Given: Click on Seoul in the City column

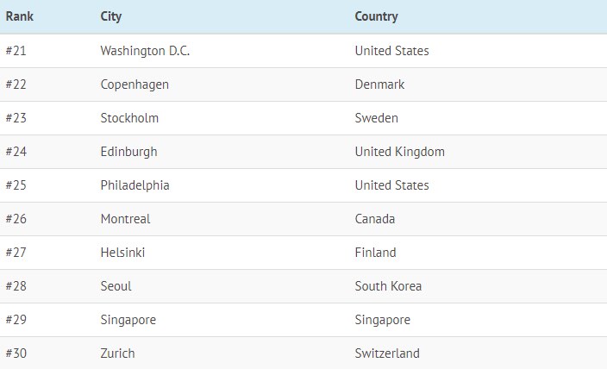Looking at the screenshot, I should click(116, 286).
